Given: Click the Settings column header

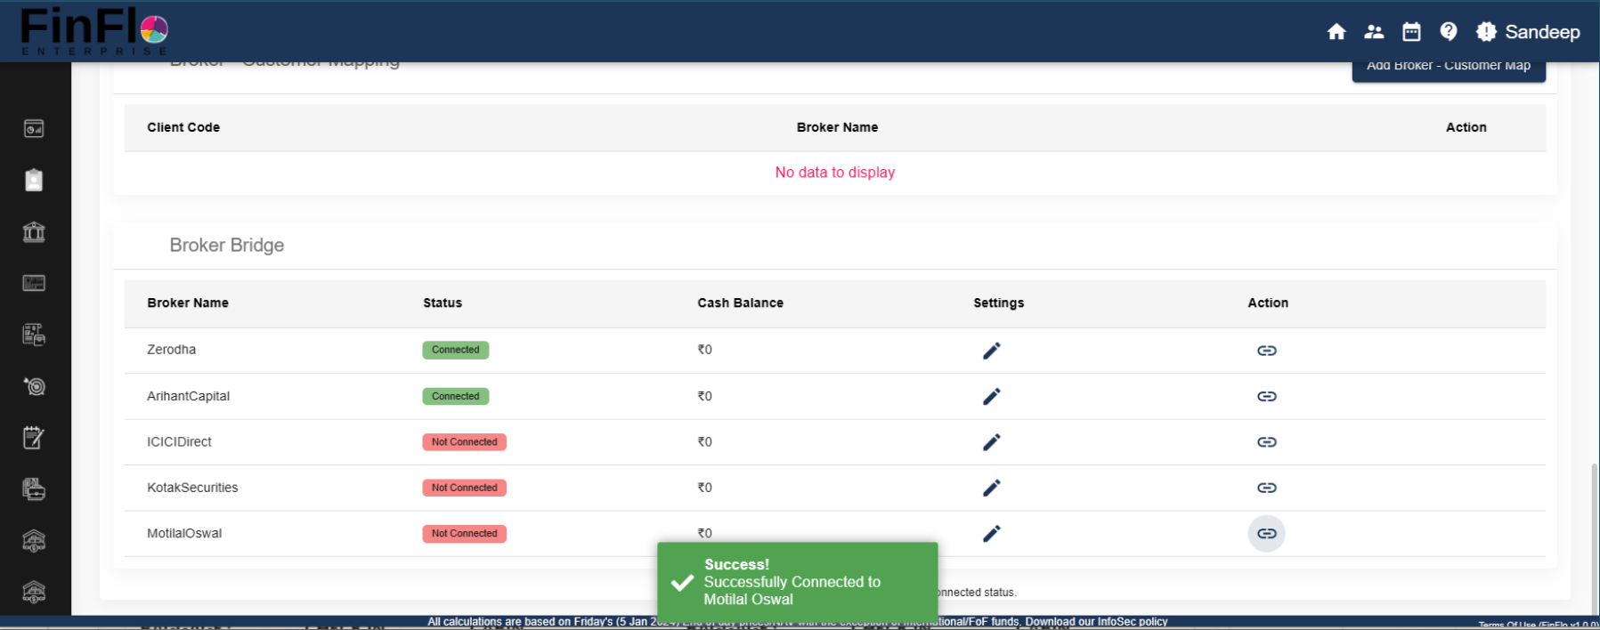Looking at the screenshot, I should click(x=999, y=303).
